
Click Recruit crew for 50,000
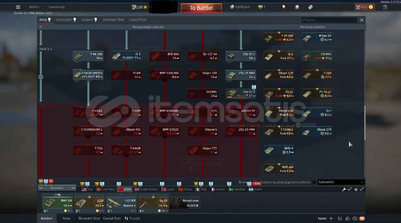[x=185, y=203]
